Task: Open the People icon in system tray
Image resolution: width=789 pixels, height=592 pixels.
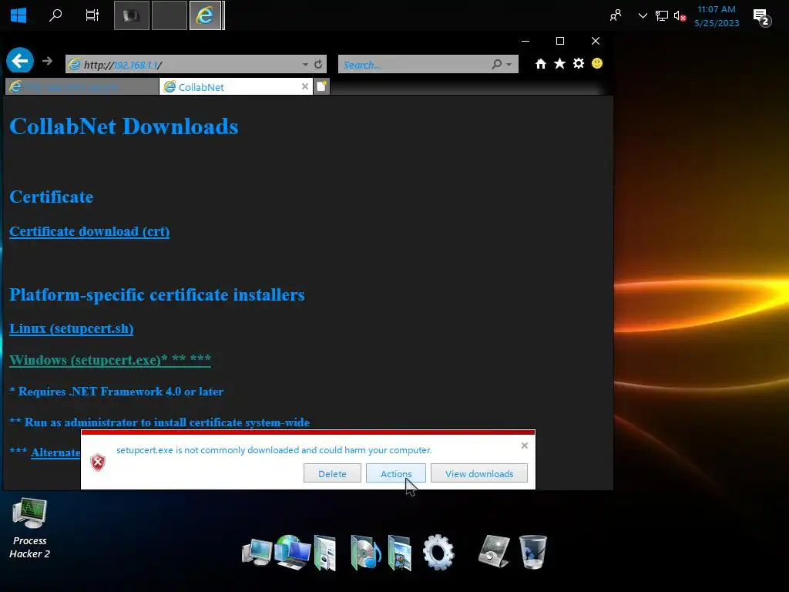Action: [616, 15]
